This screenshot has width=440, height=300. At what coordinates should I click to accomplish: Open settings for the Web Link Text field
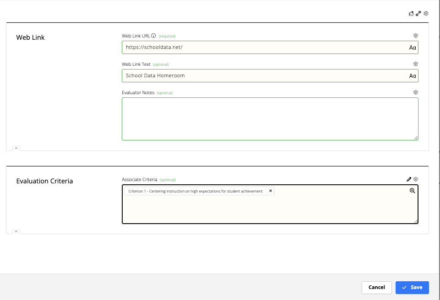tap(415, 64)
